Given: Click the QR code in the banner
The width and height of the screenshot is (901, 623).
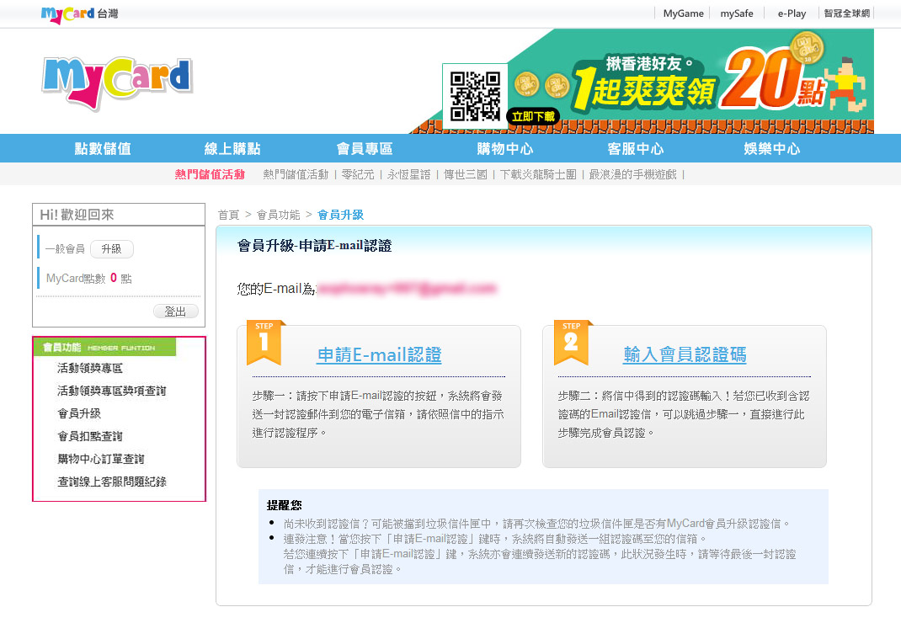Looking at the screenshot, I should pos(475,96).
